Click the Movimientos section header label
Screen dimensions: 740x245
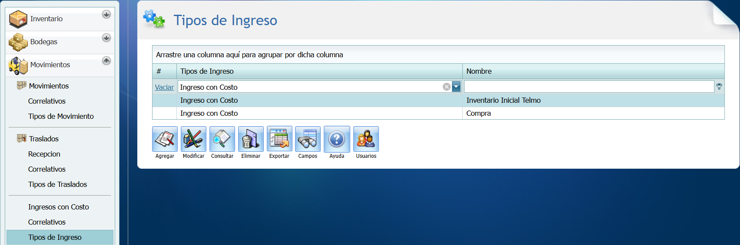click(50, 65)
